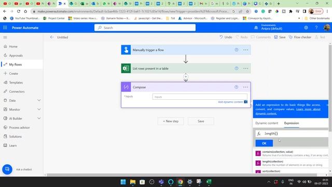The height and width of the screenshot is (187, 332).
Task: Choose the sort(collection) function
Action: (x=292, y=171)
